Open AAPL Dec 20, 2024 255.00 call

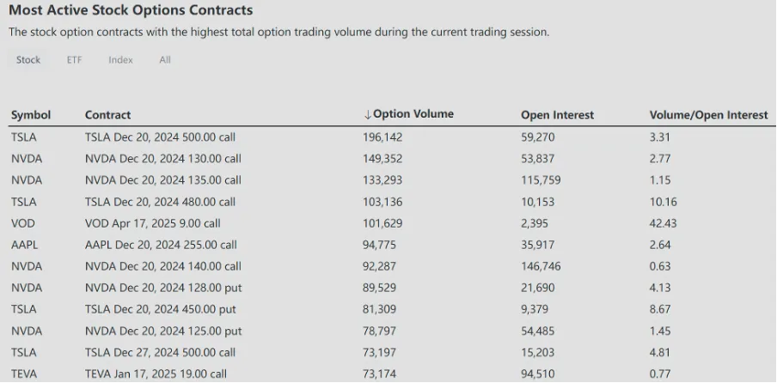(x=162, y=245)
